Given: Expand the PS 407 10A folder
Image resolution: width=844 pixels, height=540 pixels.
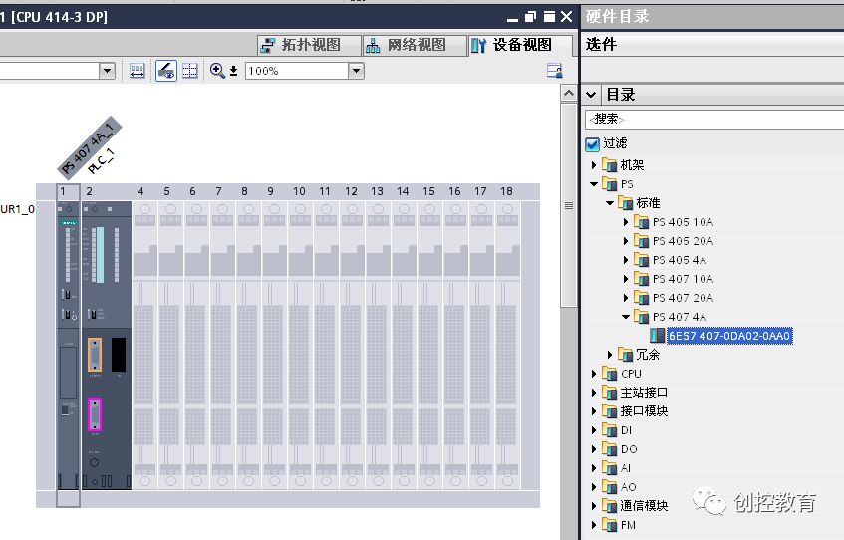Looking at the screenshot, I should click(626, 279).
